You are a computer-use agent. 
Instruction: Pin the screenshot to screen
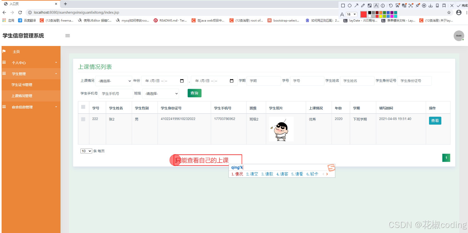(418, 5)
